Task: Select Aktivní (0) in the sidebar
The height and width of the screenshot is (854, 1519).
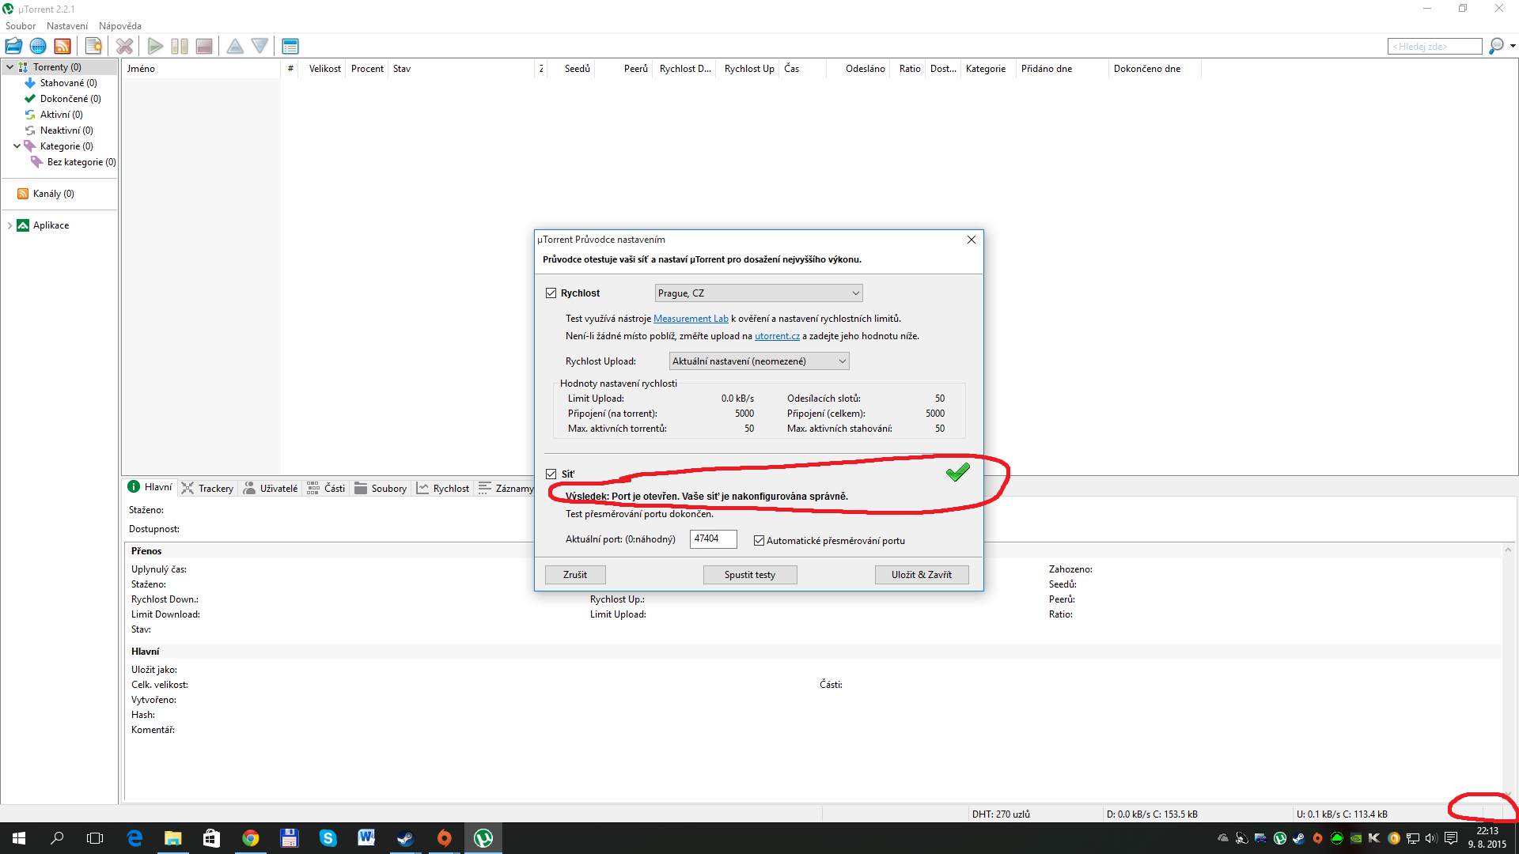Action: [61, 115]
